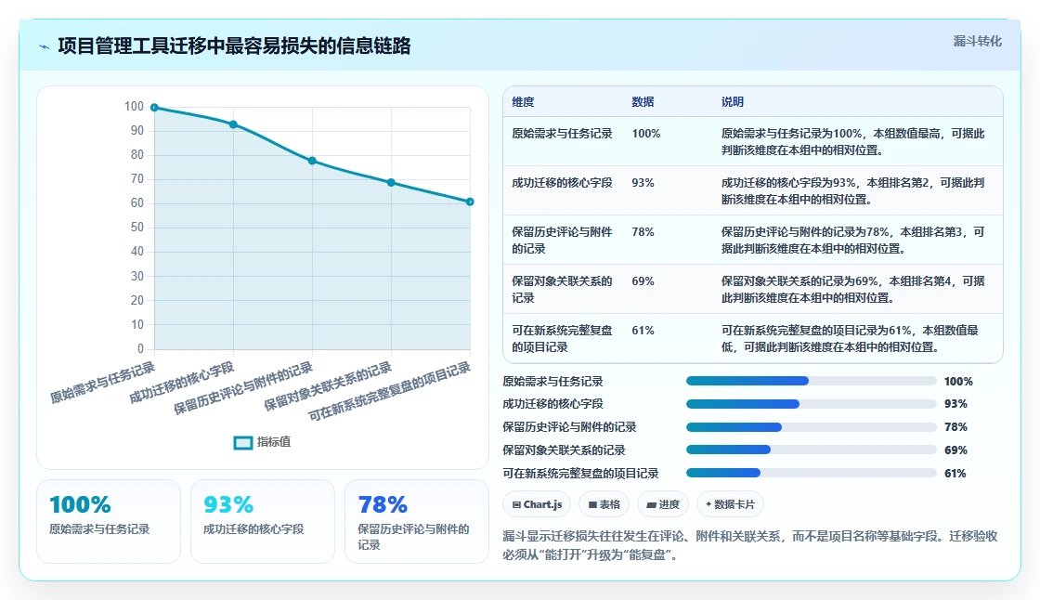Screen dimensions: 1040x600
Task: Click the y-axis tick label 50
Action: [137, 228]
